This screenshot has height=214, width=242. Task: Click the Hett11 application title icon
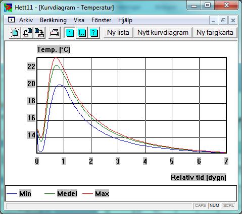[x=8, y=8]
